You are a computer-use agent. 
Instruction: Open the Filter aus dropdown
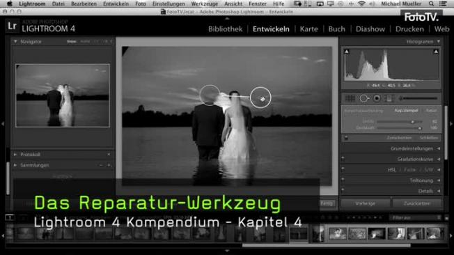point(416,217)
